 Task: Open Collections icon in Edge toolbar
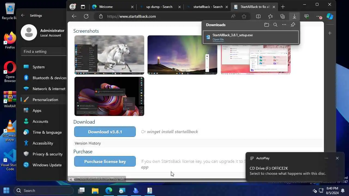click(282, 16)
